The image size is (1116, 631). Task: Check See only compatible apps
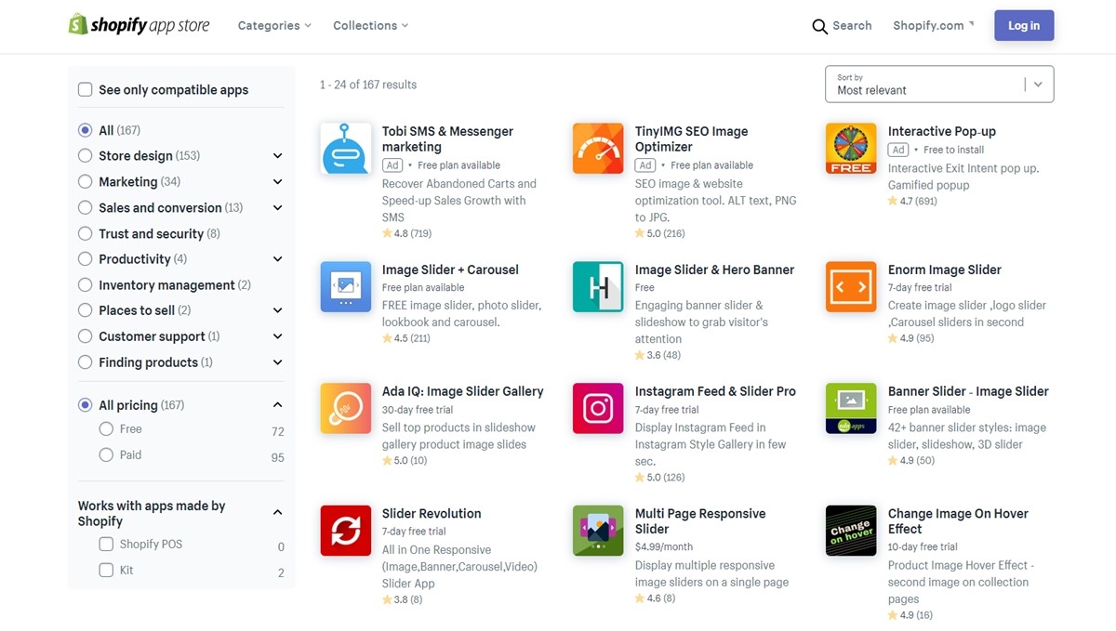[86, 90]
